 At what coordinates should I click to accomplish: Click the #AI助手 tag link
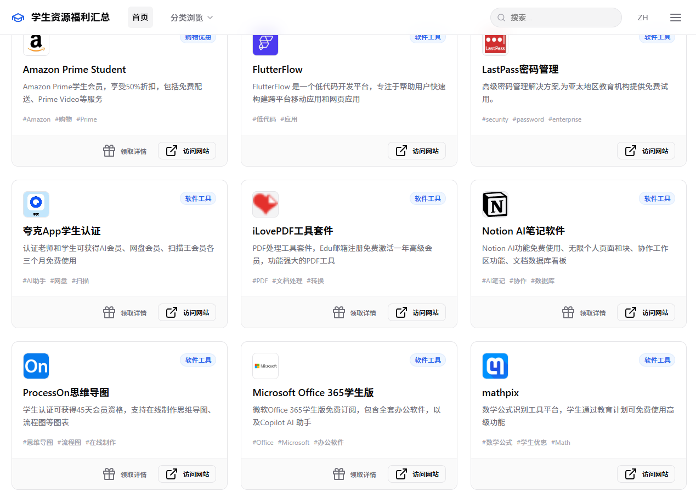coord(34,281)
